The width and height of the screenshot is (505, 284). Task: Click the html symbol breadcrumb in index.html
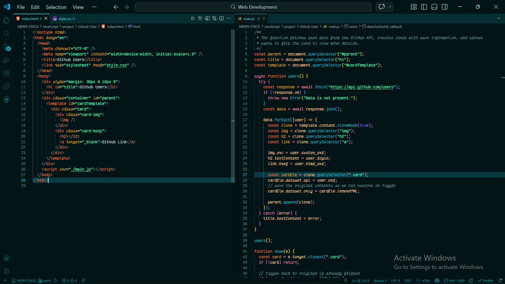134,27
